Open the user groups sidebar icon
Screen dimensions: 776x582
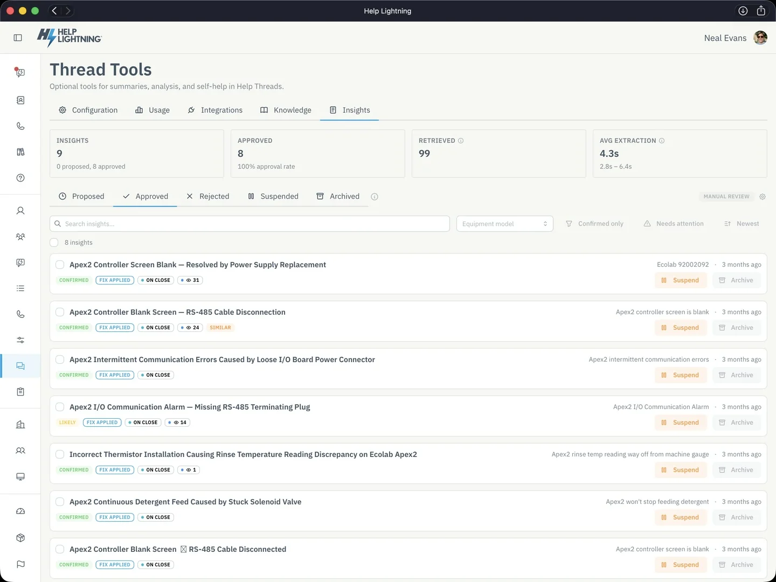20,237
